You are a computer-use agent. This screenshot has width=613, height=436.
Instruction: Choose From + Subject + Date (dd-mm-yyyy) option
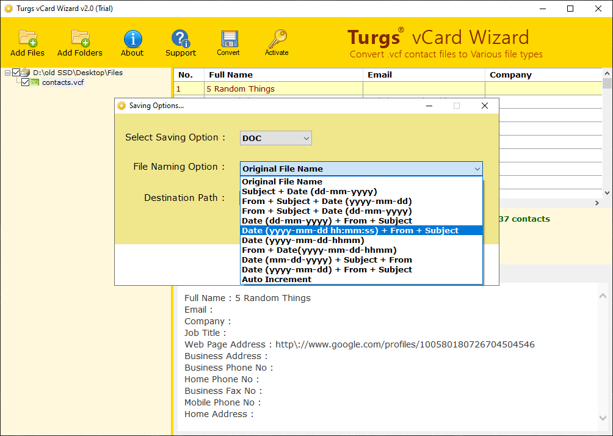[x=361, y=211]
